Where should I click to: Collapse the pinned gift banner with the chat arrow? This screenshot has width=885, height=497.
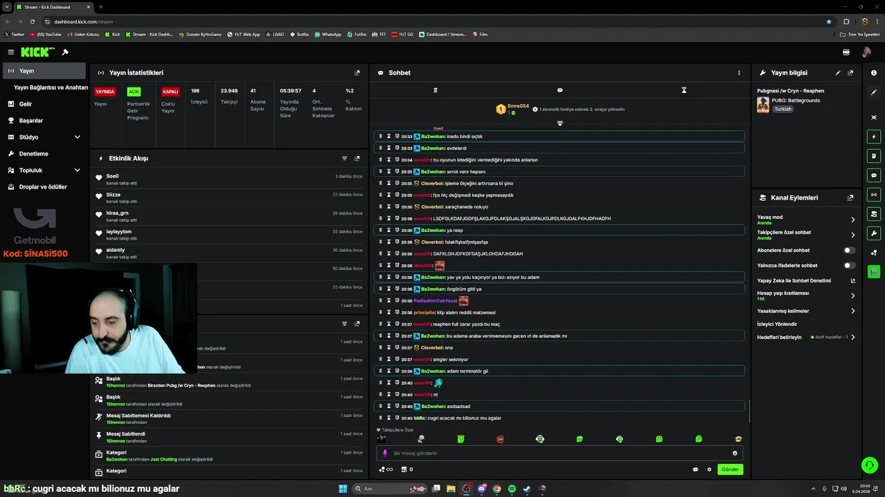tap(559, 124)
